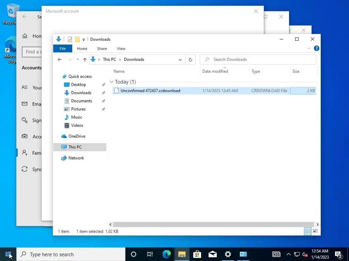This screenshot has width=349, height=261.
Task: Switch to Details view layout
Action: [308, 231]
